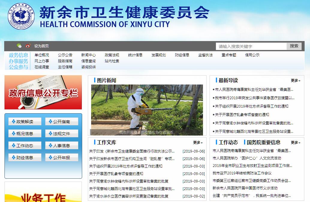Screen dimensions: 310x202
Task: Open 信息查询 information query
Action: 88,61
